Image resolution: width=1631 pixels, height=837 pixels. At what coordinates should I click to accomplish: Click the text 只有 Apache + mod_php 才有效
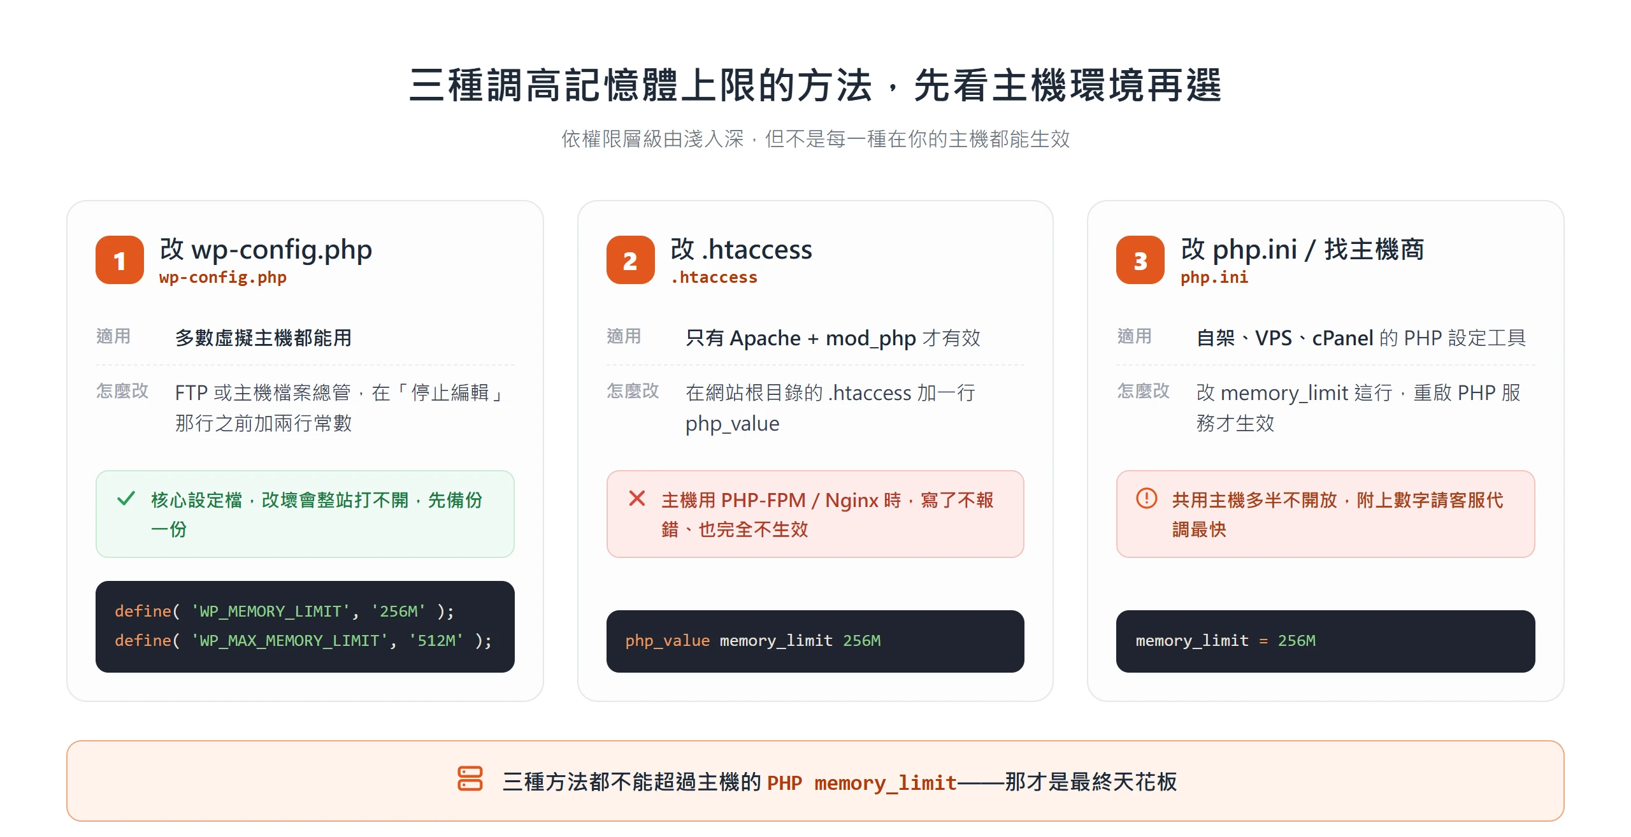pos(833,338)
